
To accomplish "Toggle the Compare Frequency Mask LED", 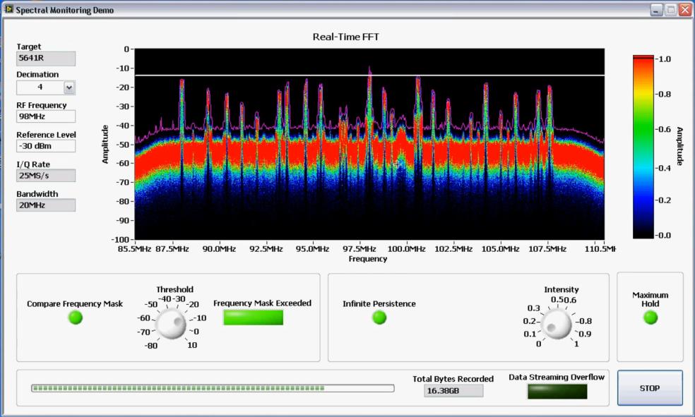I will pyautogui.click(x=75, y=318).
